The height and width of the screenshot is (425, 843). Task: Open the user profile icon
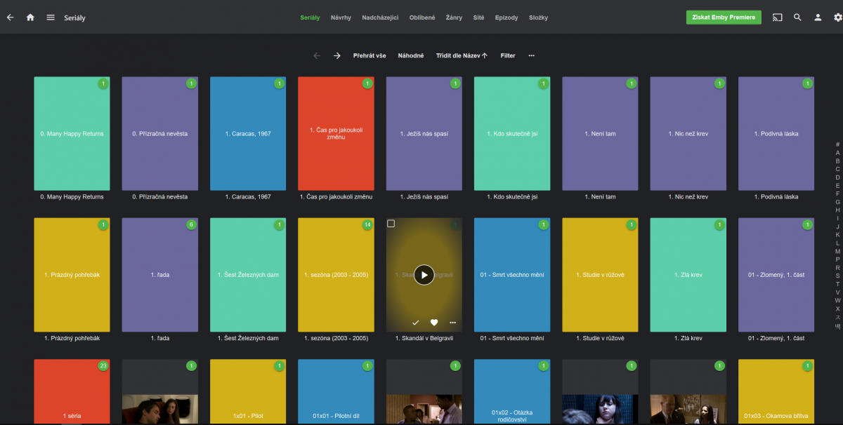(818, 18)
